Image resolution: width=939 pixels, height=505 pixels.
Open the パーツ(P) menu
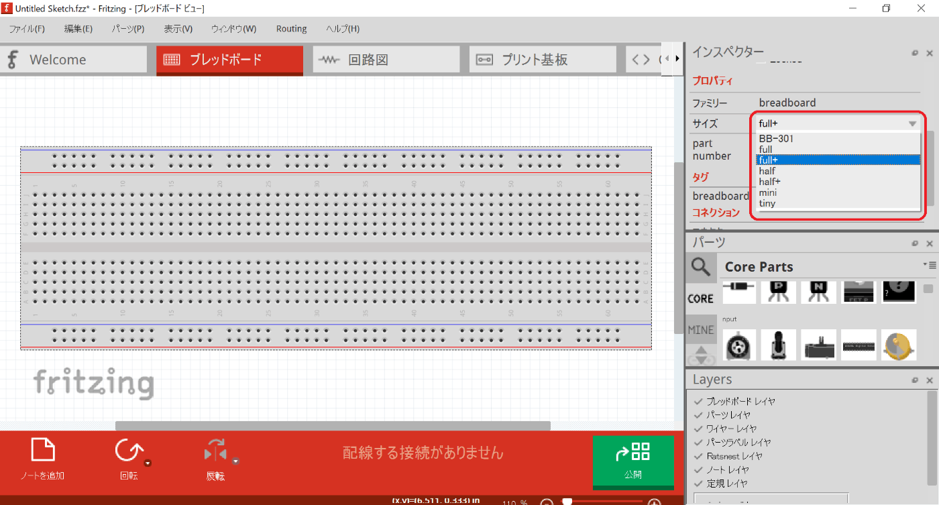point(127,29)
